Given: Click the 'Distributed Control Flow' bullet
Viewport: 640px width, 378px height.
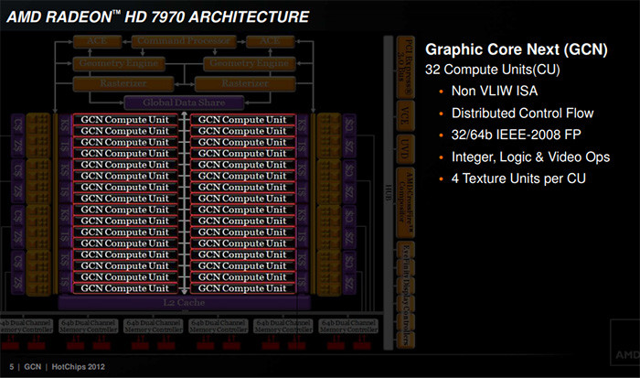Looking at the screenshot, I should click(x=522, y=113).
